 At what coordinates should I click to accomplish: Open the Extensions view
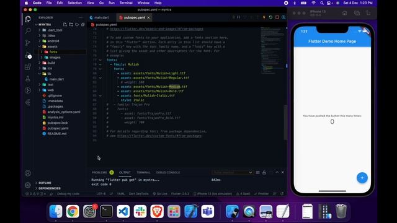coord(27,67)
